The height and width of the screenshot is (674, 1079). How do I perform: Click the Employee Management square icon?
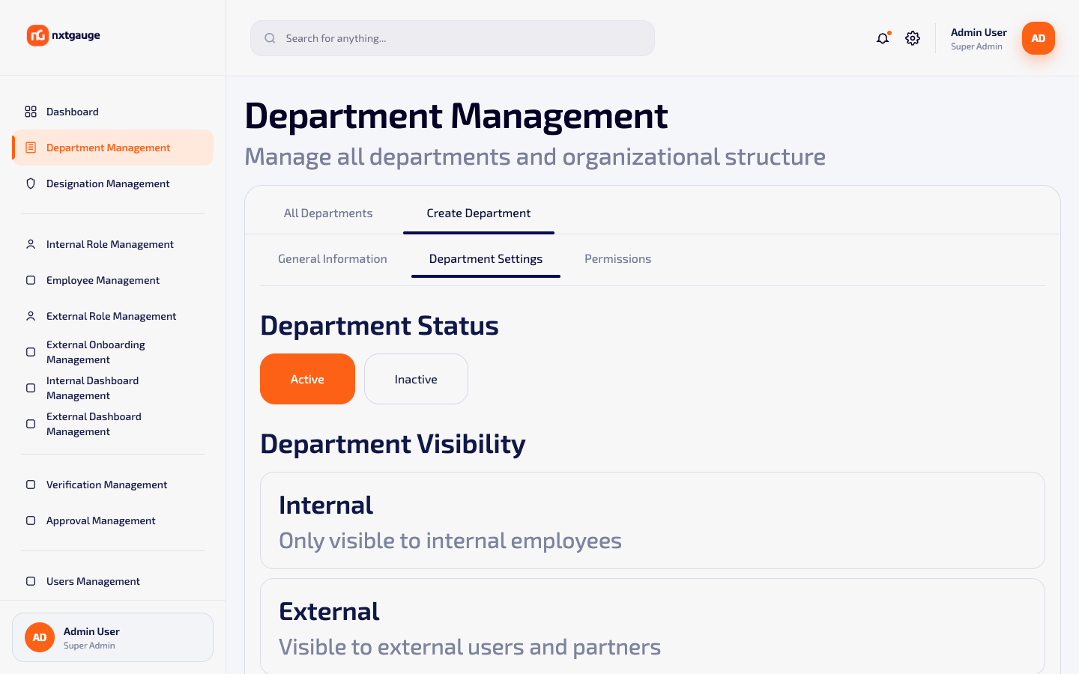(31, 280)
